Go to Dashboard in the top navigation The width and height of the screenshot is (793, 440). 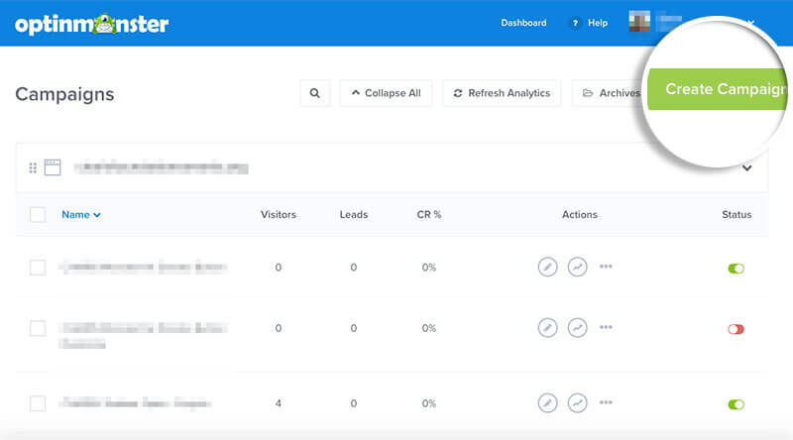[x=523, y=23]
